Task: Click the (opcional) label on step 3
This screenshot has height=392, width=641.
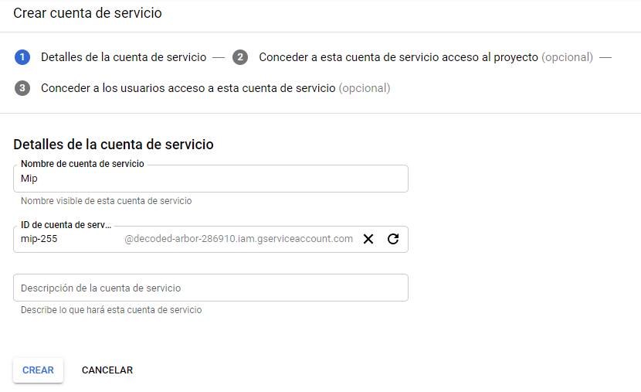Action: click(365, 88)
